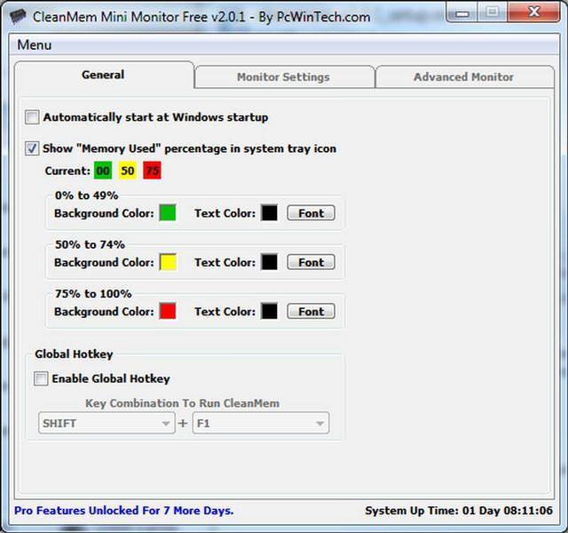
Task: Pick the 50% to 74% yellow background color
Action: pyautogui.click(x=168, y=262)
